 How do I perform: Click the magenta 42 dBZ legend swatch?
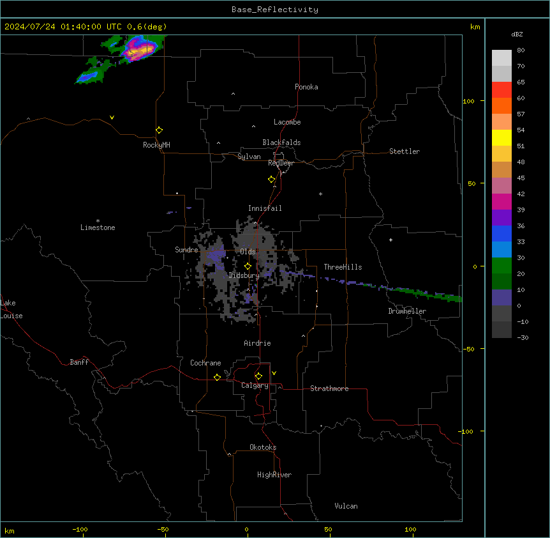[x=502, y=201]
